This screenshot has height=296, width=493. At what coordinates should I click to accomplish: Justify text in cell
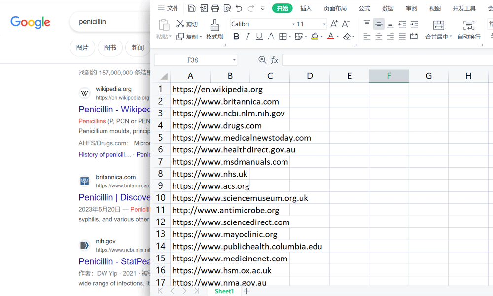tap(402, 37)
